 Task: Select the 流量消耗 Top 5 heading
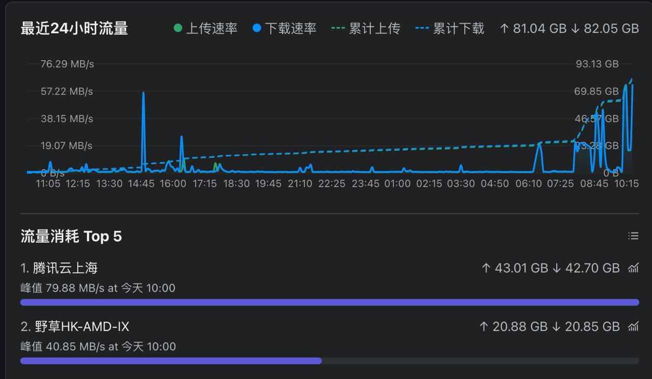coord(71,236)
